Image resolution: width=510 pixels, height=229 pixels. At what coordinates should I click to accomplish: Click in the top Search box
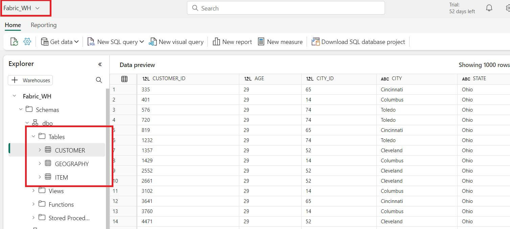pyautogui.click(x=286, y=8)
